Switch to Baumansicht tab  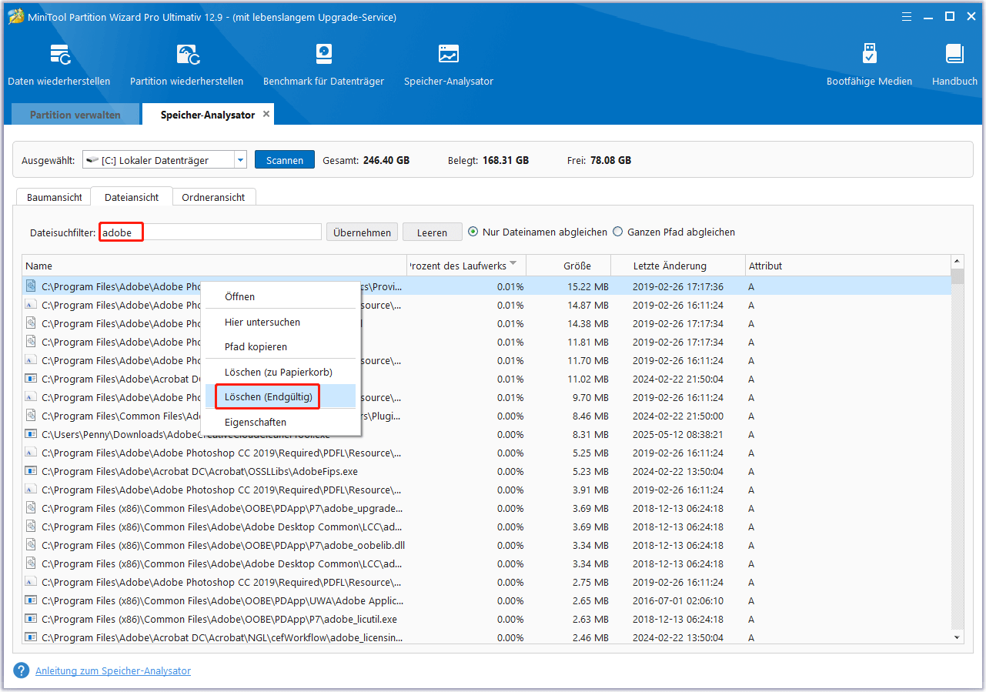click(55, 197)
